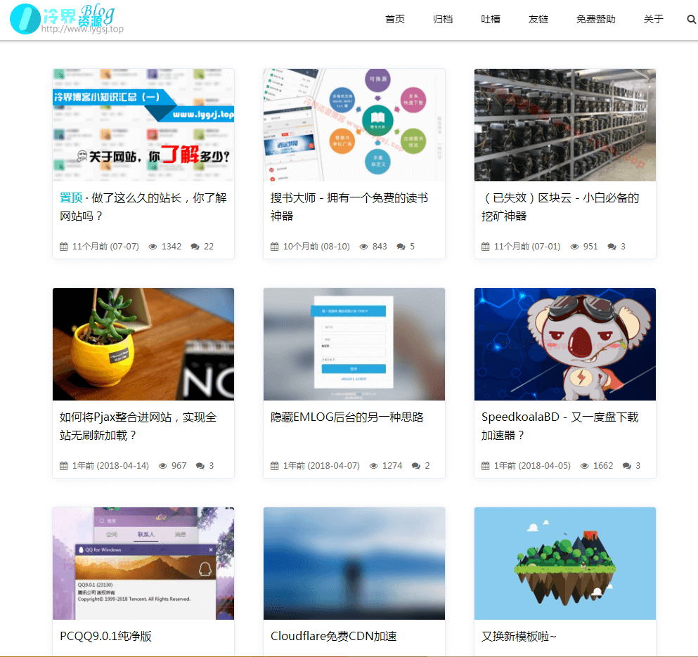Go to 首页 in navigation menu
Image resolution: width=698 pixels, height=657 pixels.
point(395,20)
